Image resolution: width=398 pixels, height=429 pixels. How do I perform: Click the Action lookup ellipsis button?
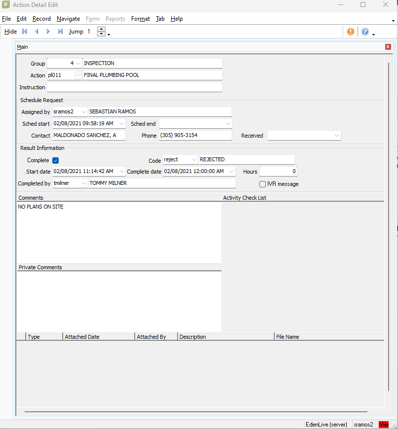78,75
